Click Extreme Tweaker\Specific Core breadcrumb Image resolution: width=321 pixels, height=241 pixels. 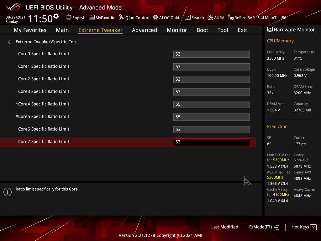pyautogui.click(x=47, y=42)
